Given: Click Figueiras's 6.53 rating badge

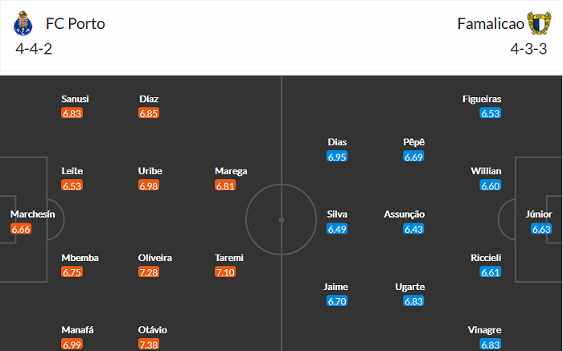Looking at the screenshot, I should tap(490, 113).
